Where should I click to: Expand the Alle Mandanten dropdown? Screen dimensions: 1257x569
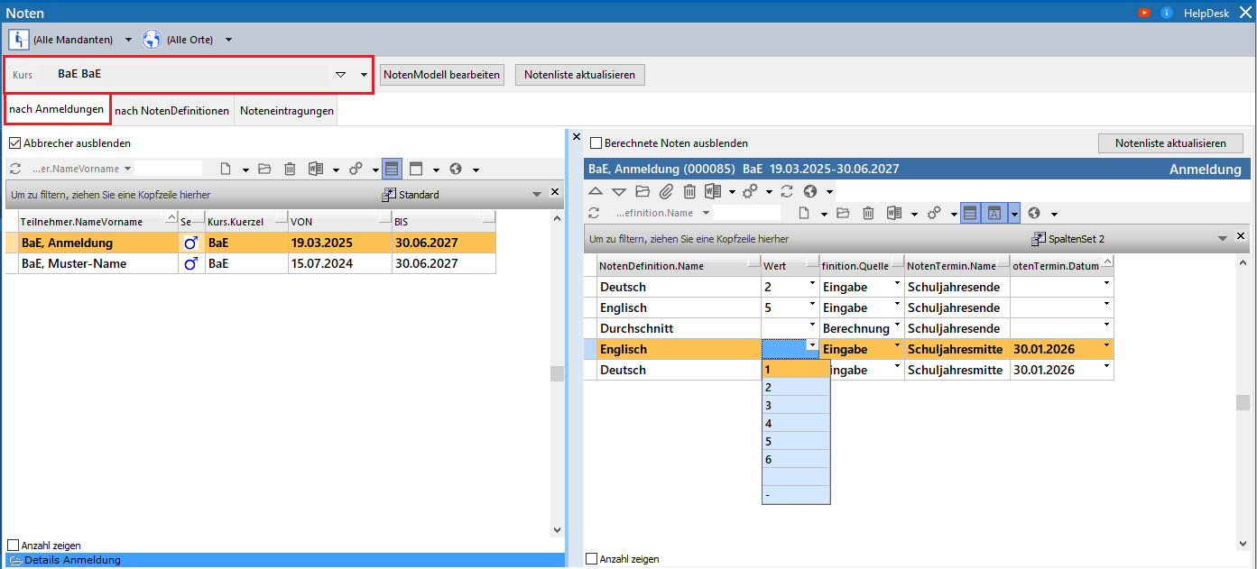[x=128, y=40]
